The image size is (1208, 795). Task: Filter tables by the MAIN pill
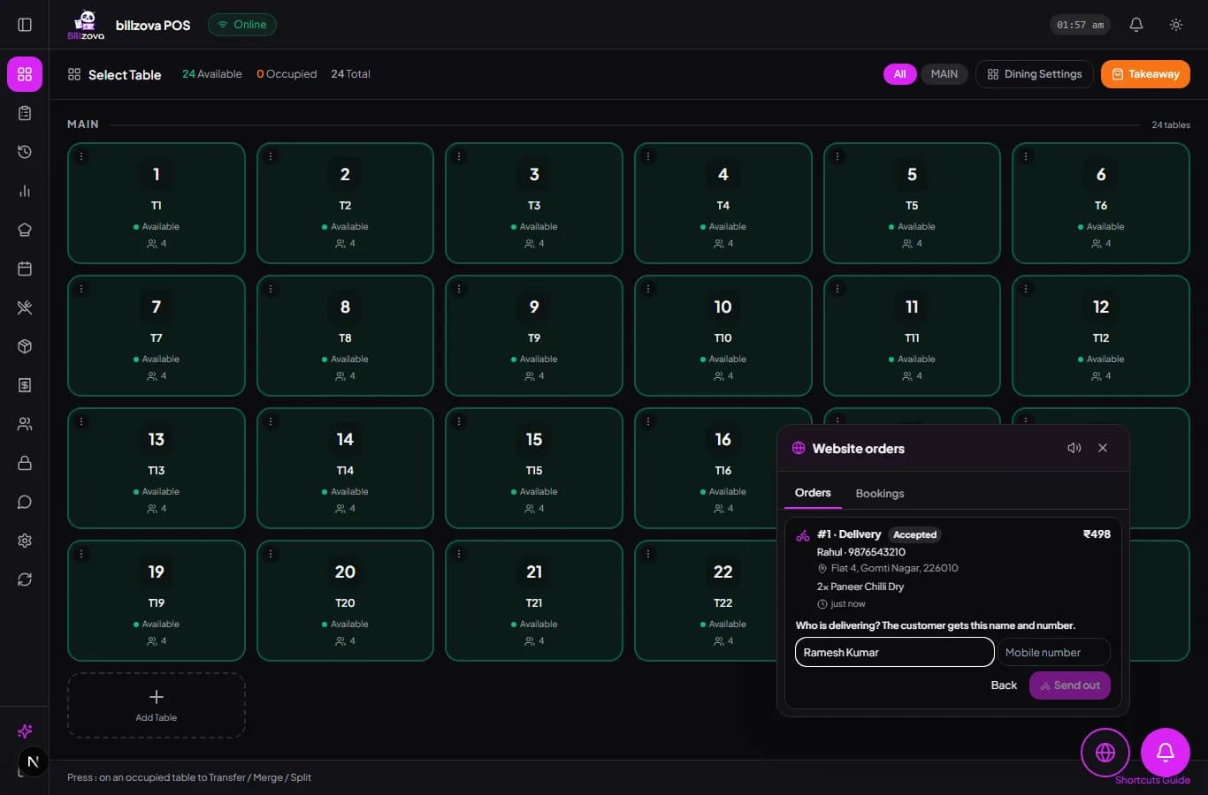click(x=944, y=74)
